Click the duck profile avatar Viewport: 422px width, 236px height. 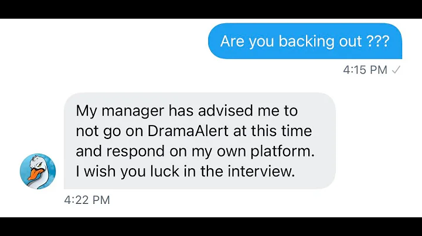tap(38, 171)
